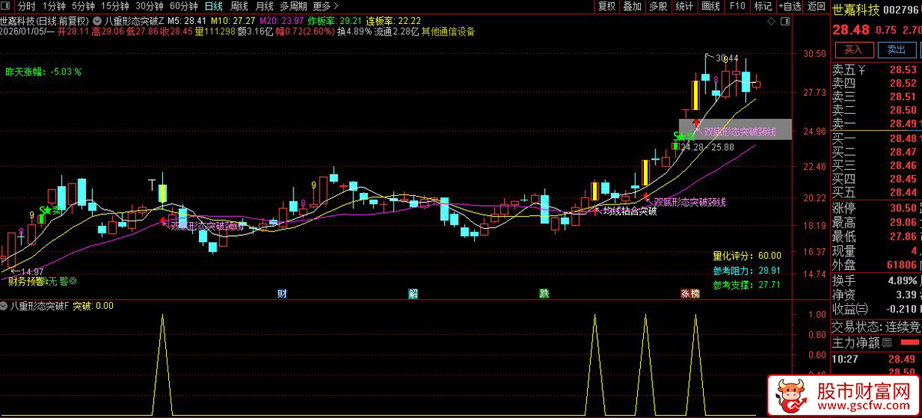Open the 画线 drawing tools
Image resolution: width=922 pixels, height=418 pixels.
710,6
